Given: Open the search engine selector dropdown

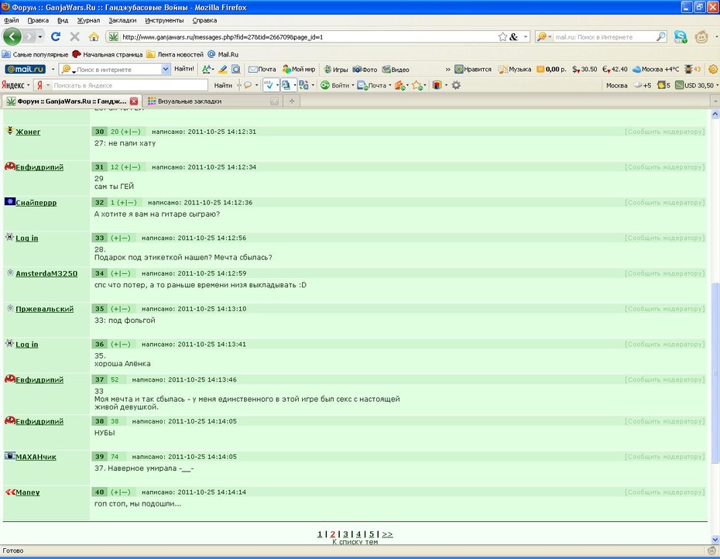Looking at the screenshot, I should 544,36.
